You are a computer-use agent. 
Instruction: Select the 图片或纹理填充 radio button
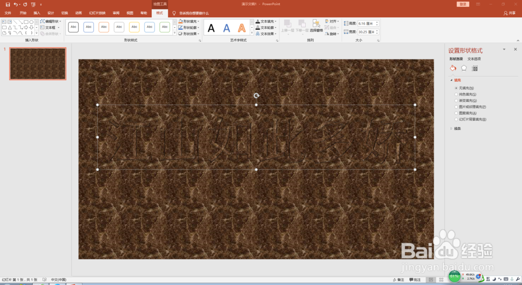(x=456, y=107)
